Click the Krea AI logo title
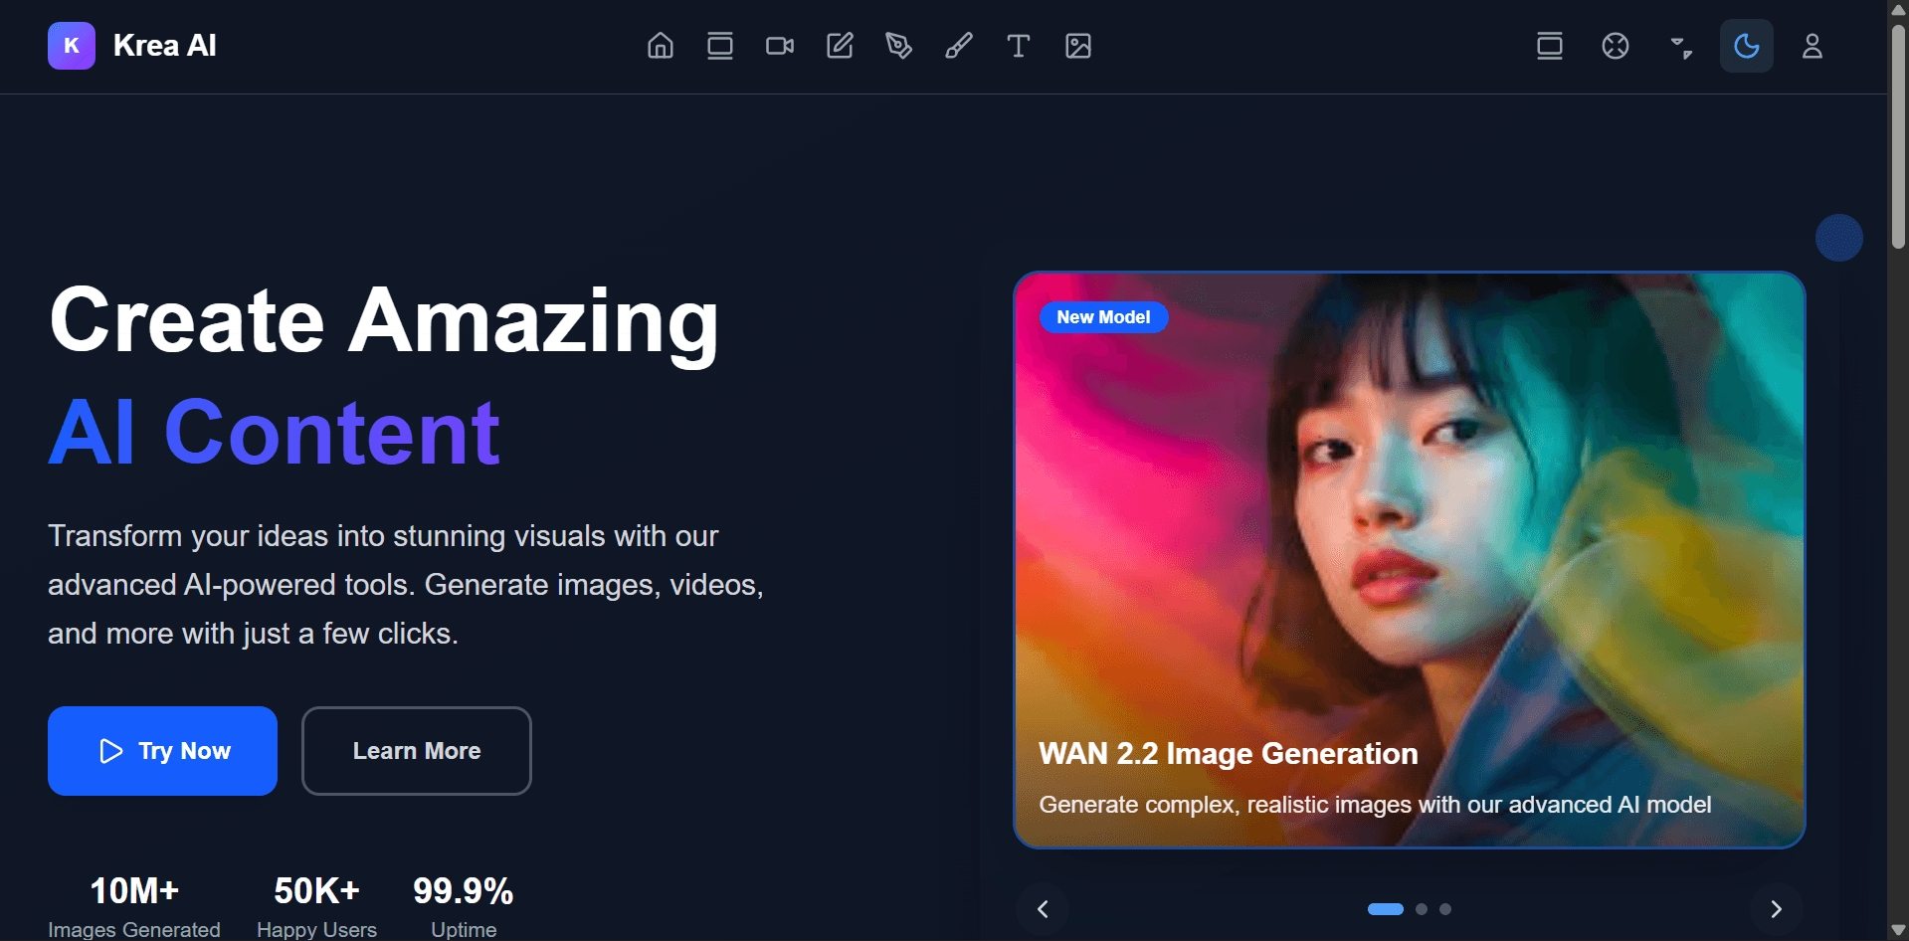This screenshot has width=1909, height=941. click(164, 46)
